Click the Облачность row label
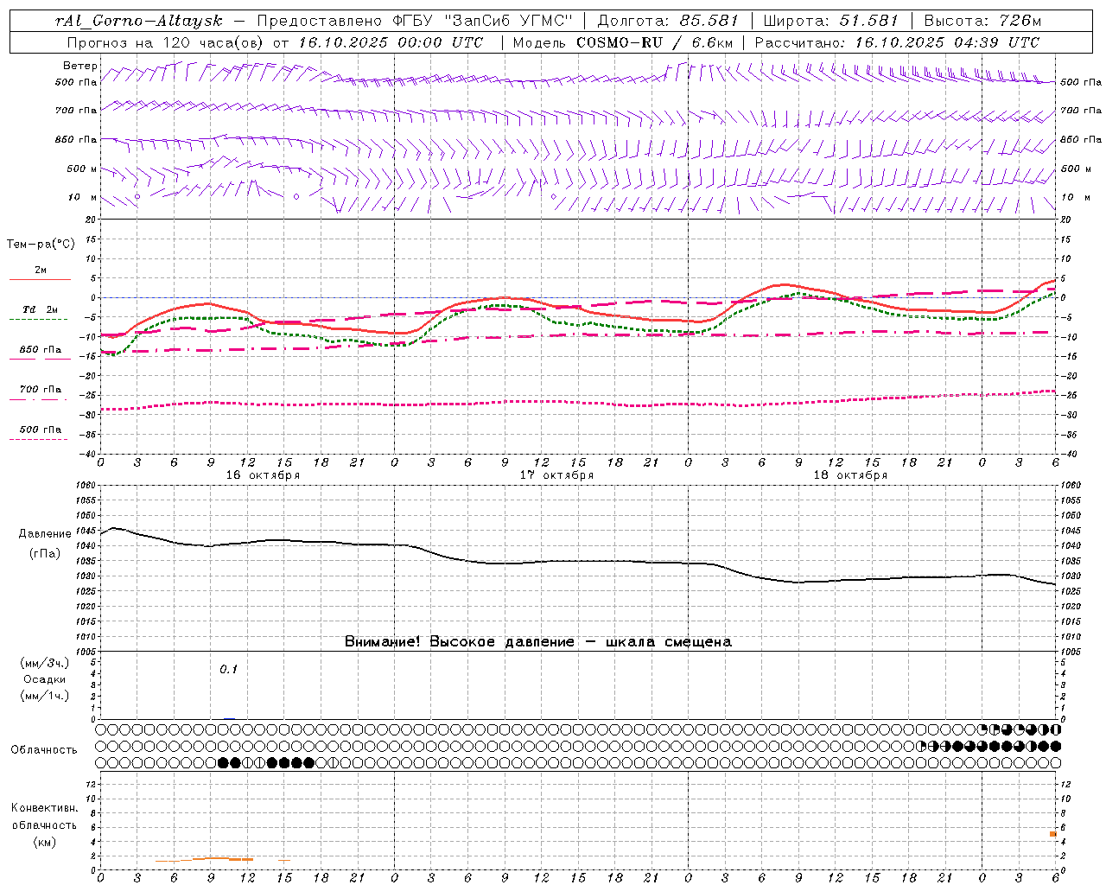Image resolution: width=1106 pixels, height=885 pixels. 44,750
